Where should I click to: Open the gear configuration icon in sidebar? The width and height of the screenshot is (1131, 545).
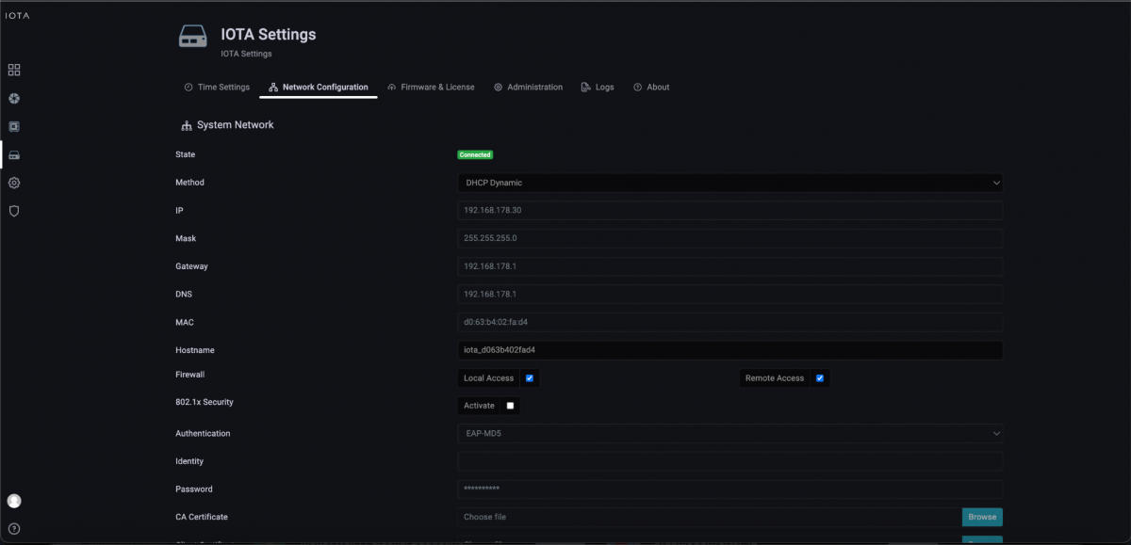pos(14,183)
